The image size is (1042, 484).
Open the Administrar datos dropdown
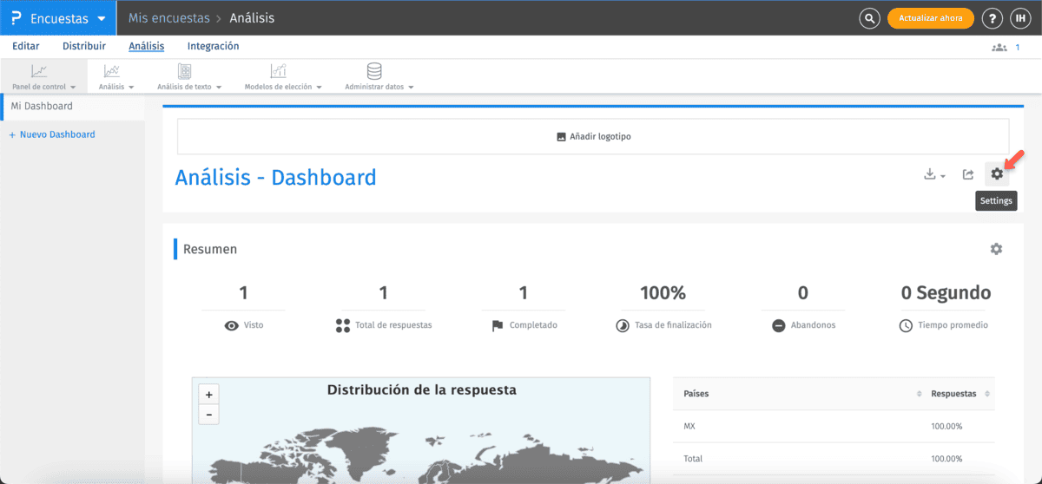tap(379, 76)
